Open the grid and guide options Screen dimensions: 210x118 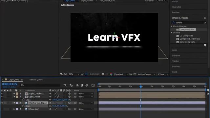tap(82, 74)
